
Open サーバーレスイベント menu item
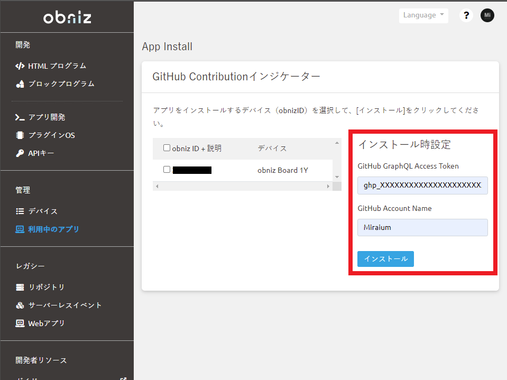pos(65,305)
